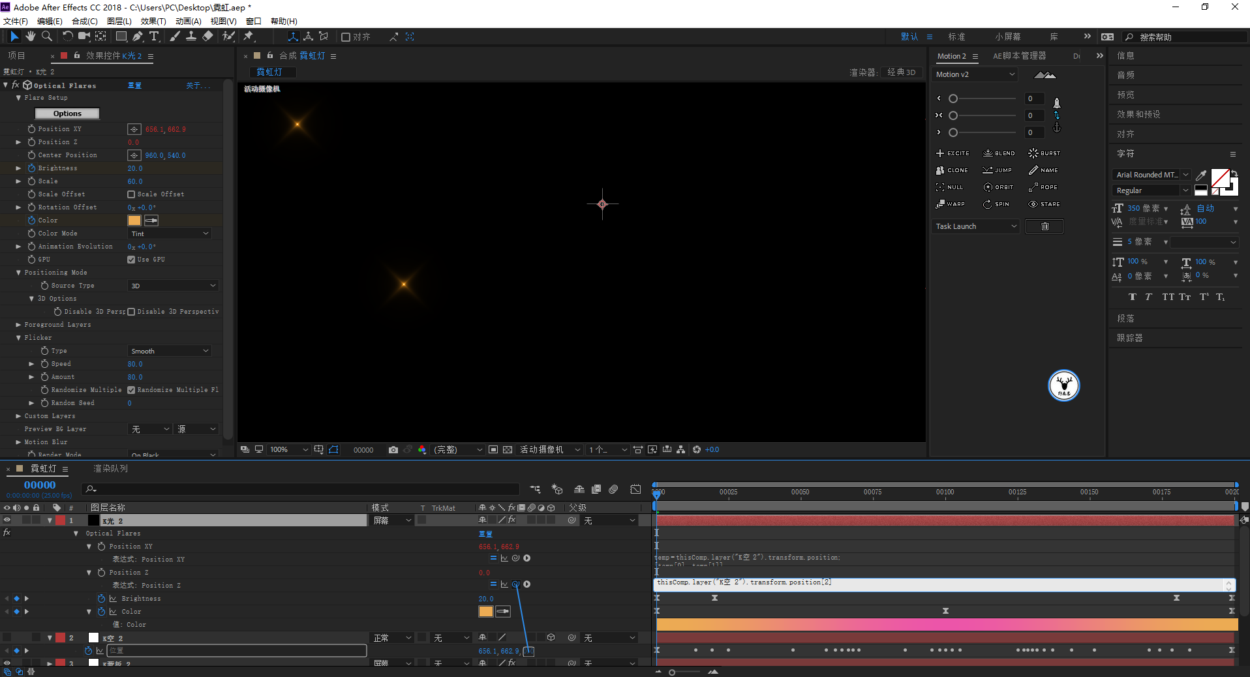Screen dimensions: 1250x677
Task: Hide layer 1 with its eye icon
Action: [7, 520]
